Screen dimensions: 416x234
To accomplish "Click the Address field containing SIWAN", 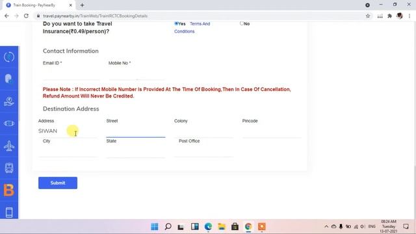I will (68, 131).
